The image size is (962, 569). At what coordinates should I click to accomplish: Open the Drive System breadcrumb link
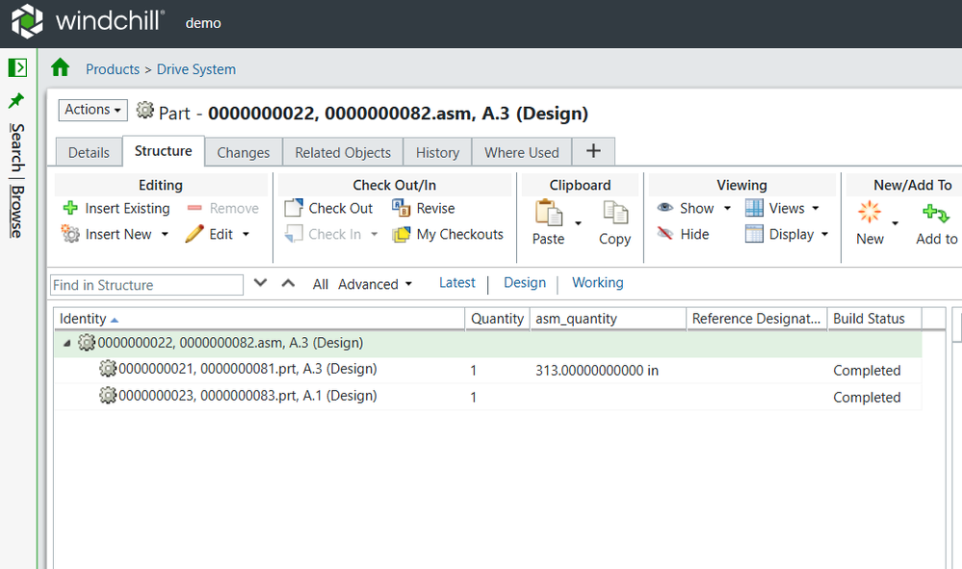[x=196, y=69]
